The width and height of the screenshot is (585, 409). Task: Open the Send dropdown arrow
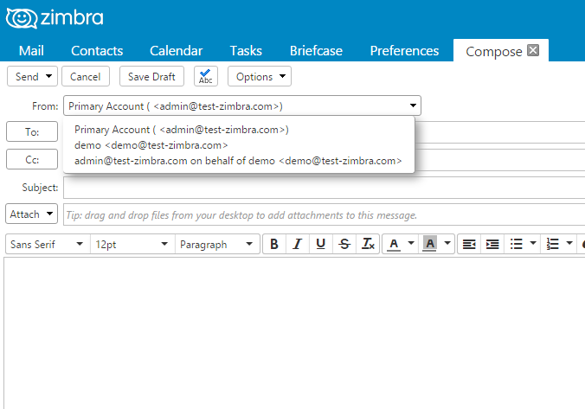[x=48, y=76]
